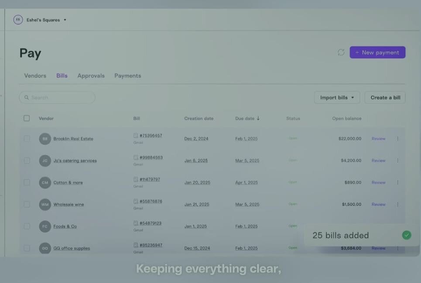This screenshot has width=421, height=283.
Task: Open three-dot menu for Brooklin Real Estate
Action: click(x=397, y=139)
